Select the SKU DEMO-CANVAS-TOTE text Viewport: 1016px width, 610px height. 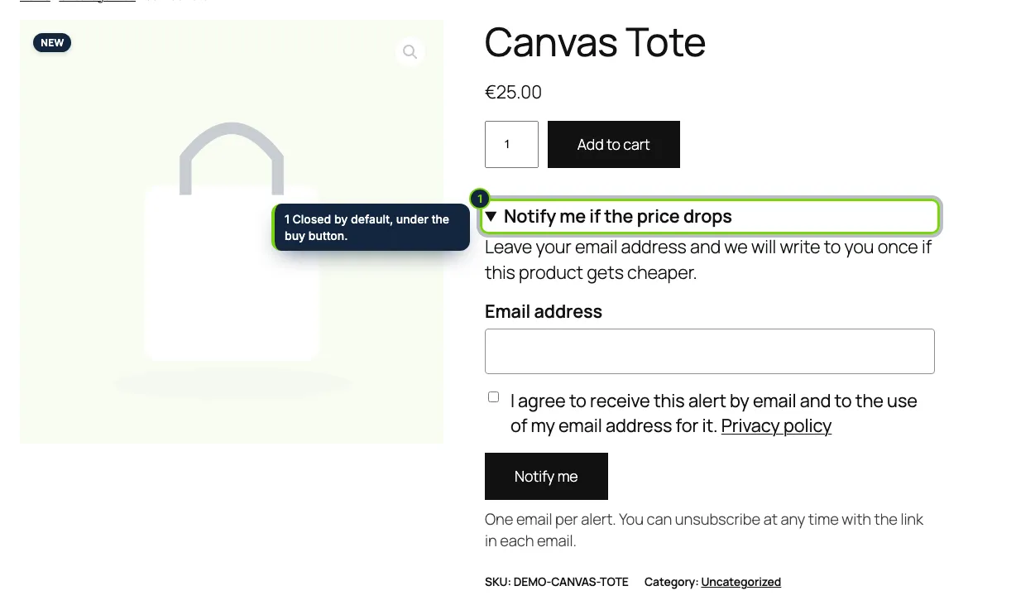(x=557, y=582)
